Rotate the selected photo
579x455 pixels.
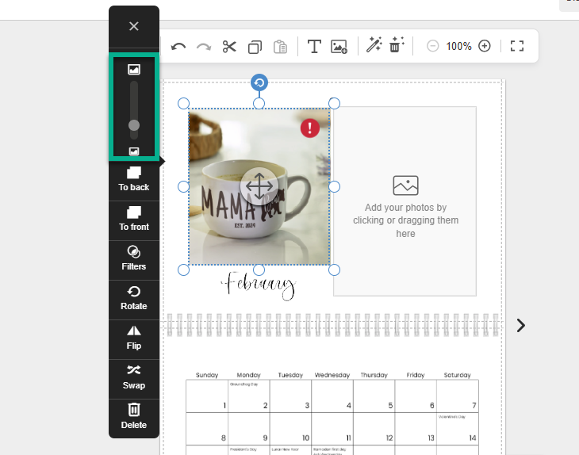tap(134, 299)
